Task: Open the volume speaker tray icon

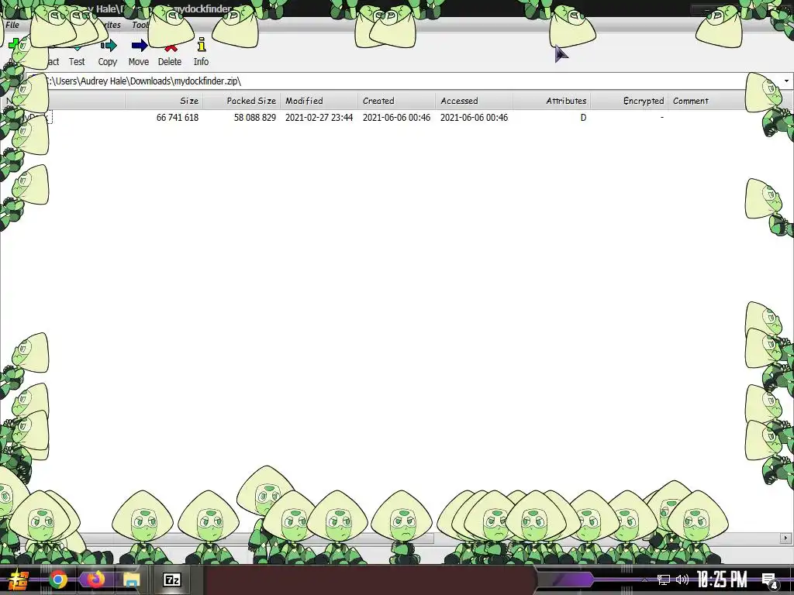Action: click(682, 580)
